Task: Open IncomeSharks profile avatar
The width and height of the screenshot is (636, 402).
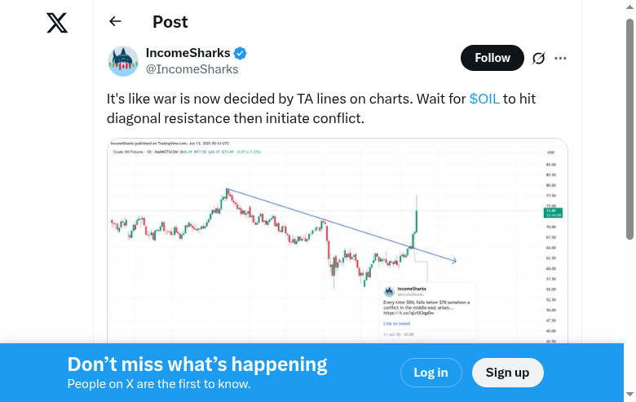Action: click(x=123, y=61)
